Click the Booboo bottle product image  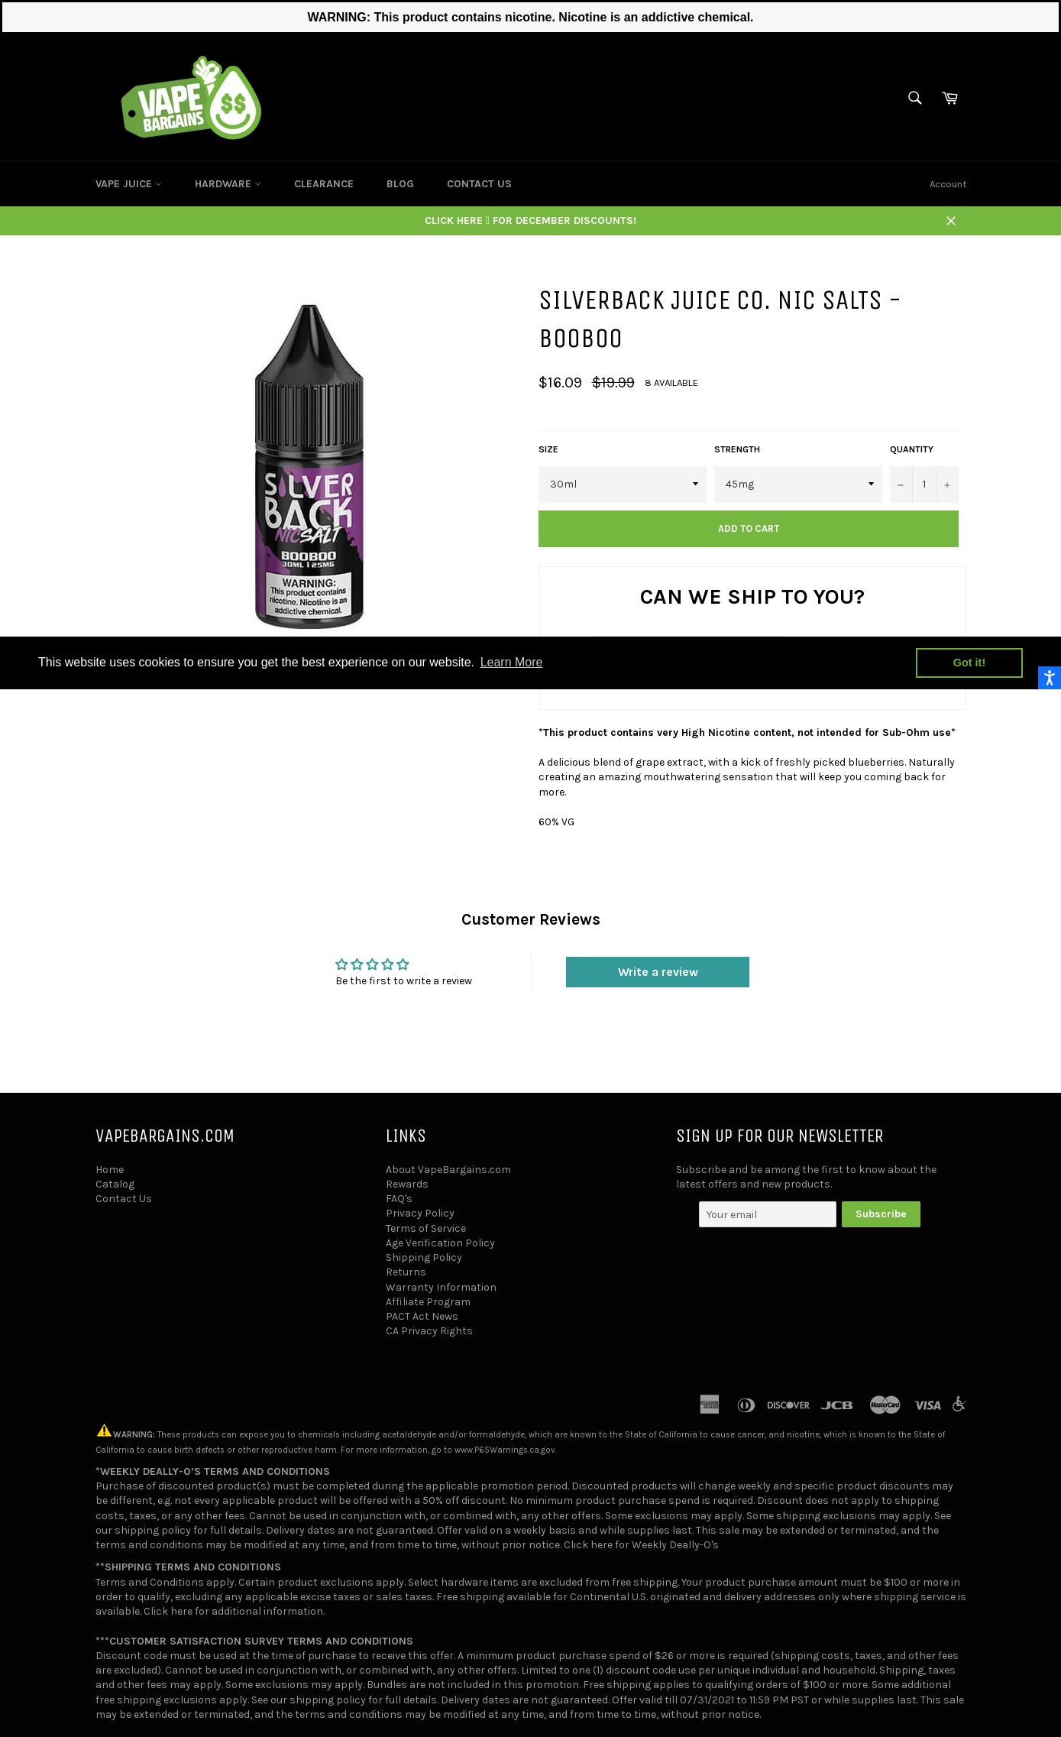[309, 466]
